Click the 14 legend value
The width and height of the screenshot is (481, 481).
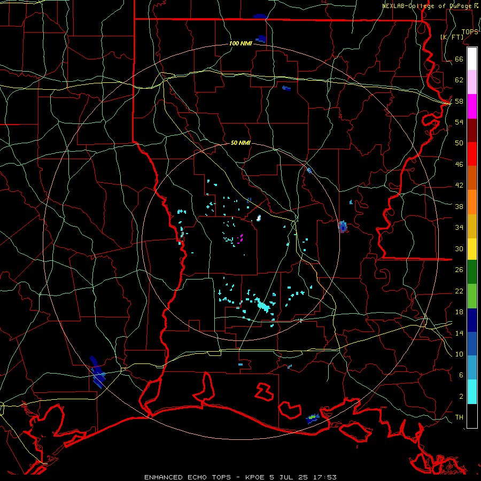tap(459, 333)
